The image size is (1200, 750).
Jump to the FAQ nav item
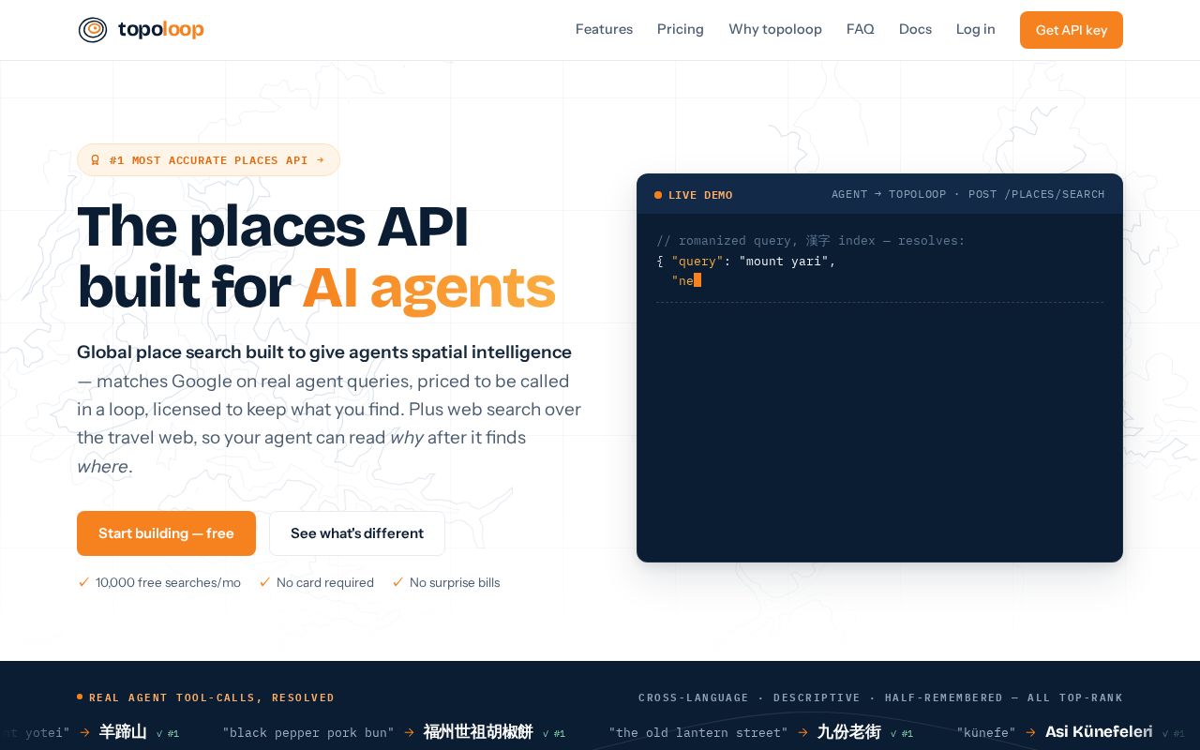tap(861, 29)
